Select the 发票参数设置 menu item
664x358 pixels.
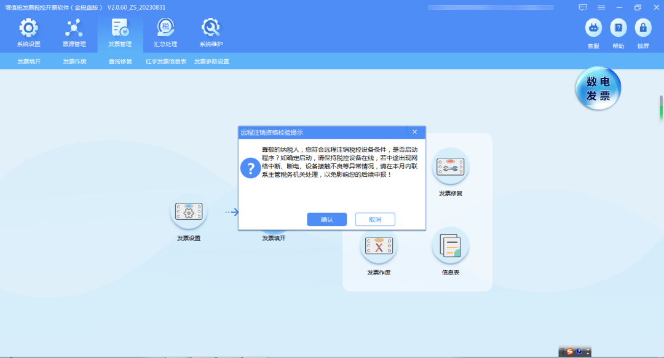tap(210, 61)
